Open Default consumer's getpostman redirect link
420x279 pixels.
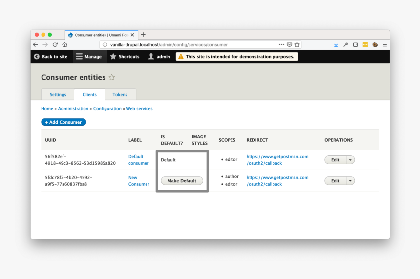pyautogui.click(x=277, y=160)
